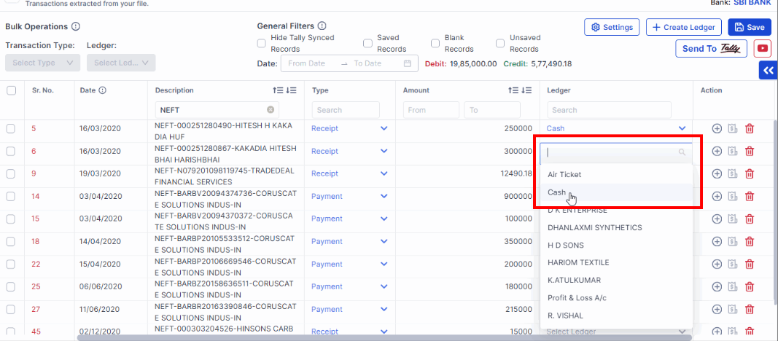Sort the Amount column descending
This screenshot has width=778, height=341.
click(x=527, y=90)
